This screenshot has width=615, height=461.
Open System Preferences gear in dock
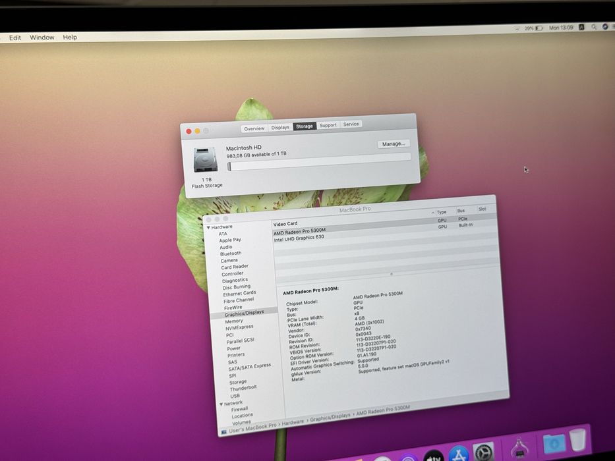pyautogui.click(x=483, y=453)
